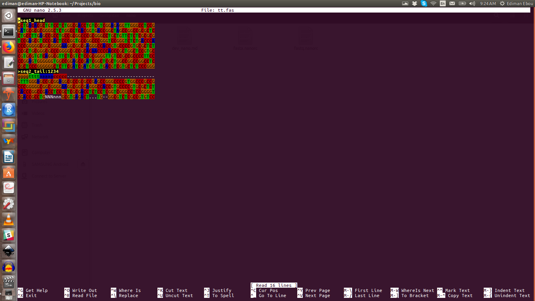This screenshot has width=535, height=301.
Task: Click the 'Copy Text' shortcut label
Action: (460, 296)
